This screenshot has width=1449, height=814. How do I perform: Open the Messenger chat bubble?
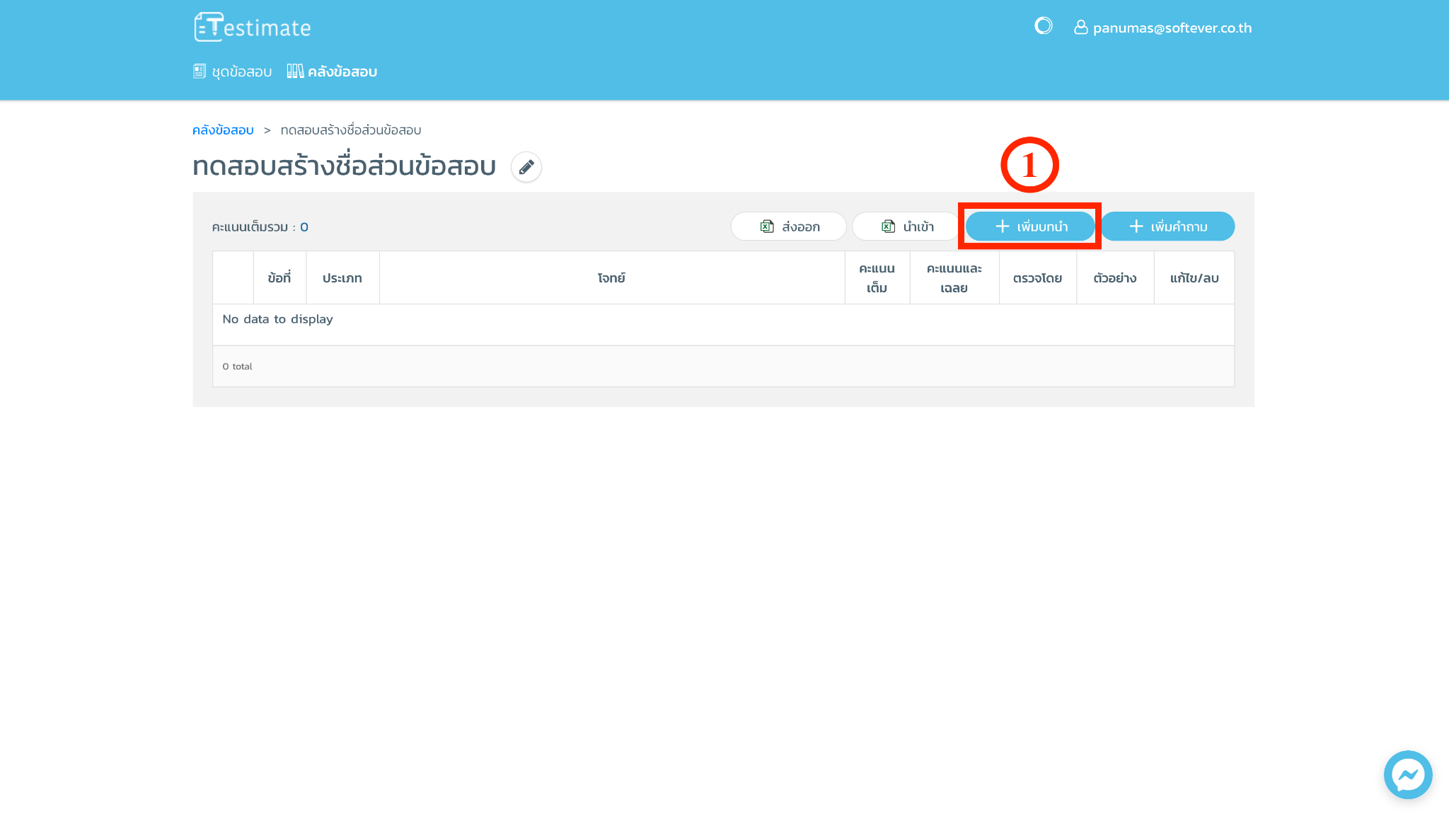click(1407, 774)
